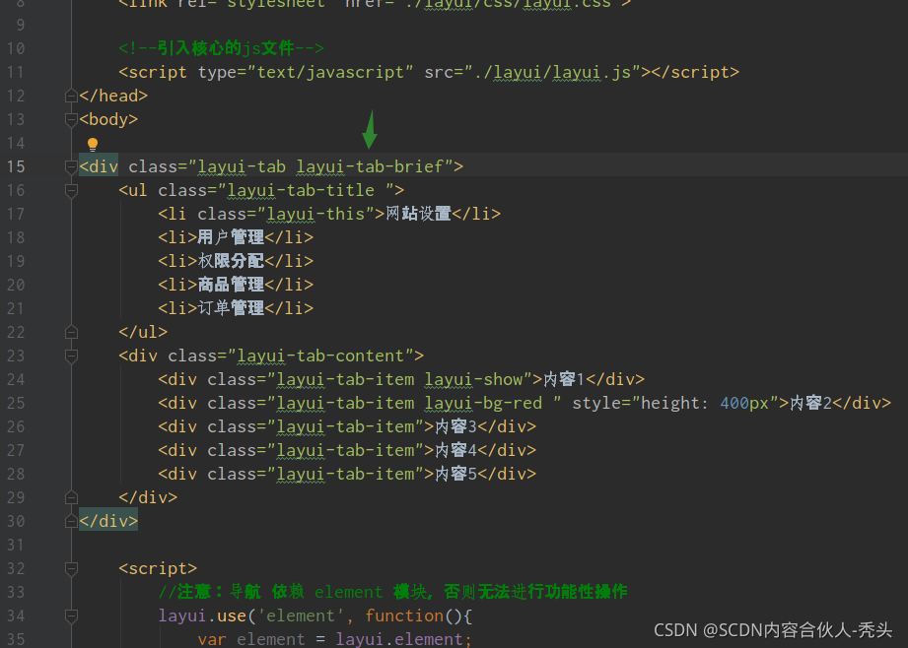Collapse the <body> fold marker
This screenshot has height=648, width=908.
coord(71,119)
